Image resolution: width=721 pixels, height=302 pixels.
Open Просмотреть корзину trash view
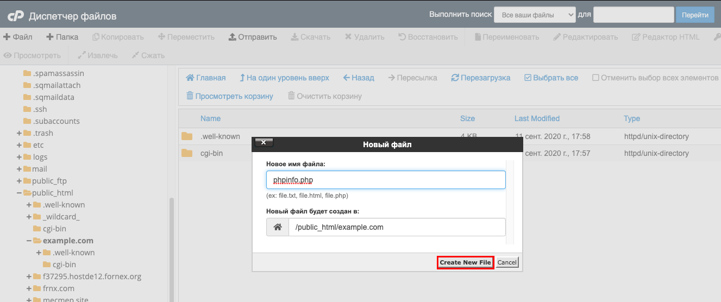point(229,96)
